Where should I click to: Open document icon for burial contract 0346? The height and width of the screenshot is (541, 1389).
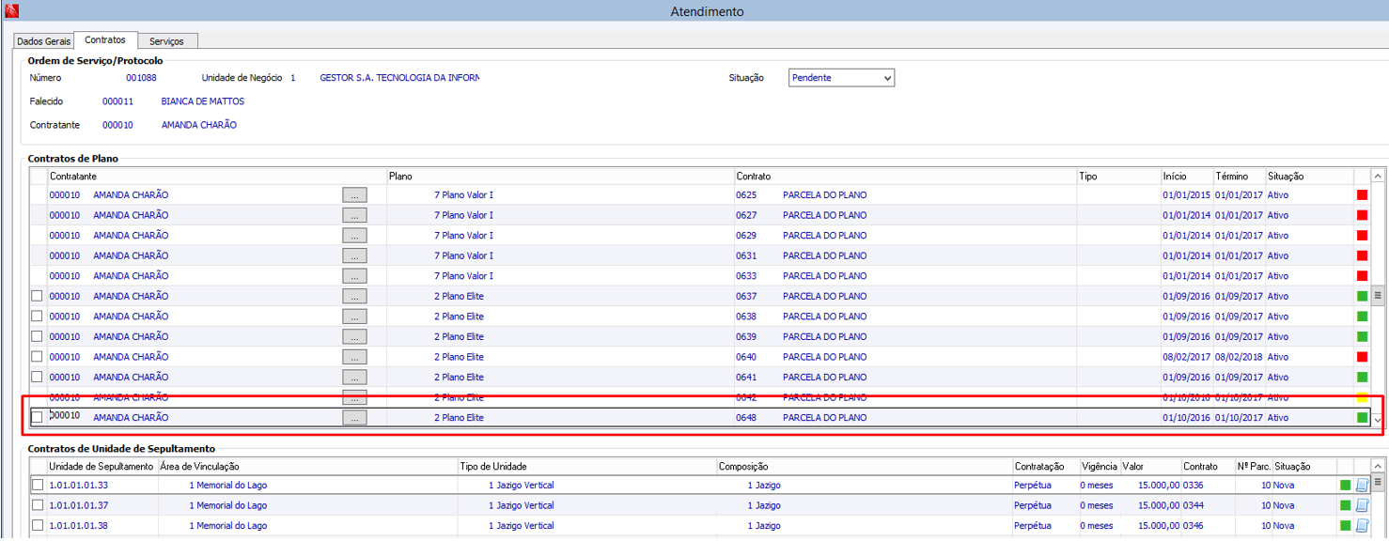click(1363, 526)
